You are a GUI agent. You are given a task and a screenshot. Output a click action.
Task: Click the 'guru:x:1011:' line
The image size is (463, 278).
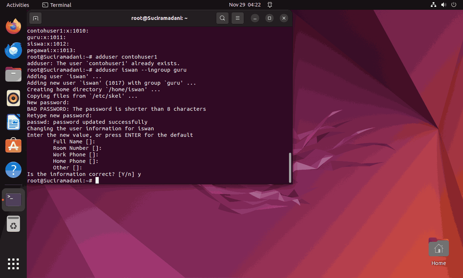tap(46, 37)
